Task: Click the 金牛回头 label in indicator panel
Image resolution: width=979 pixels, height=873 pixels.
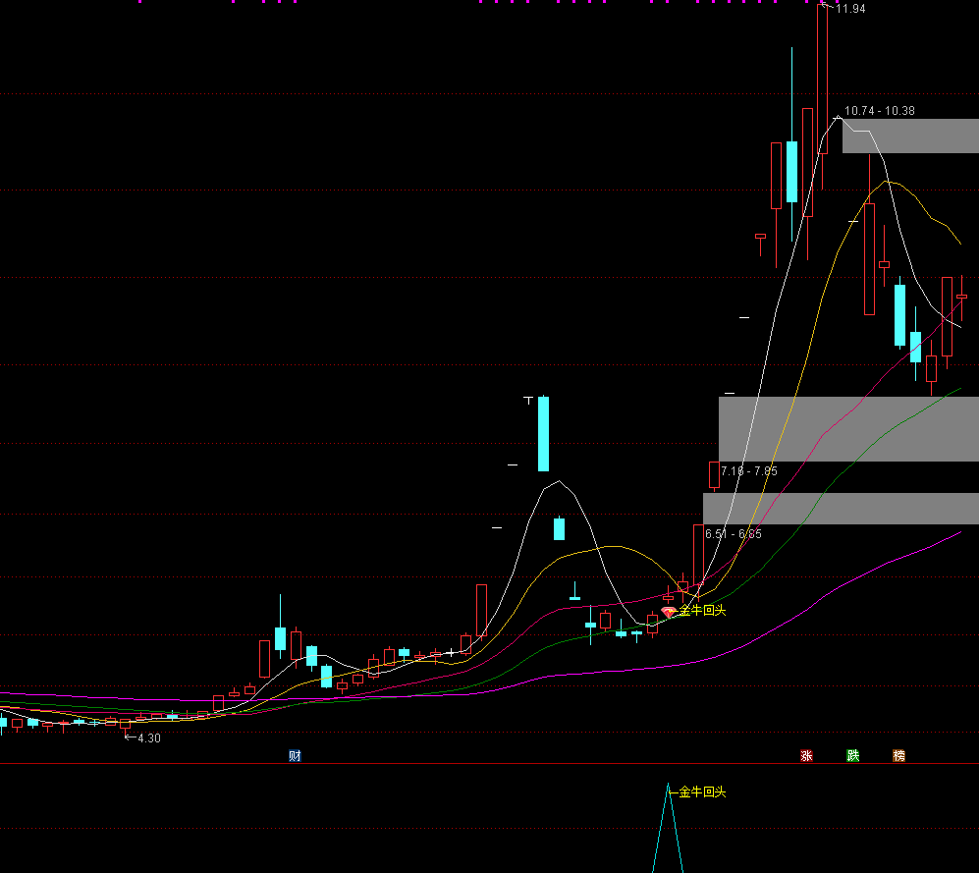Action: tap(702, 791)
